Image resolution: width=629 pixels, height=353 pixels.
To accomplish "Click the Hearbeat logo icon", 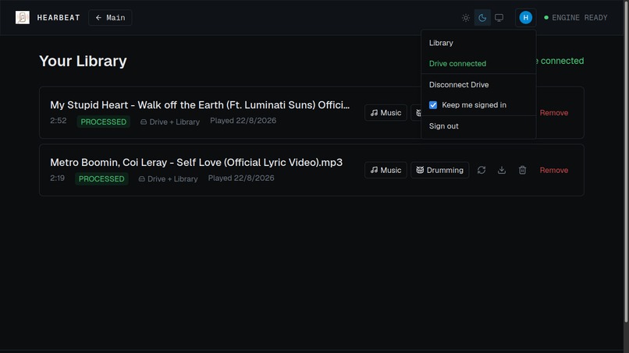I will pos(23,17).
